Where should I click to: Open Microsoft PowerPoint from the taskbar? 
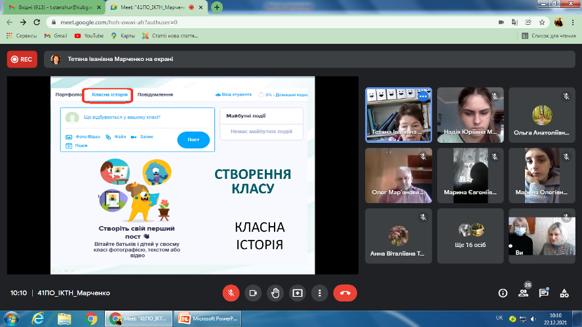[210, 318]
